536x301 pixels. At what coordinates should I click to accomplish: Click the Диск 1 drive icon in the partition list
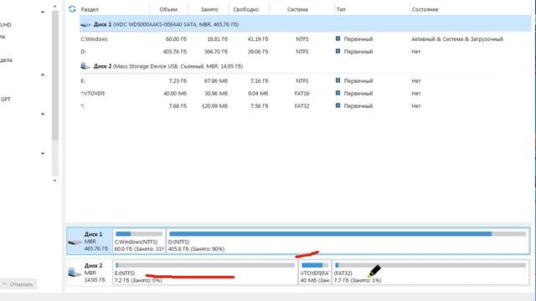pyautogui.click(x=85, y=24)
